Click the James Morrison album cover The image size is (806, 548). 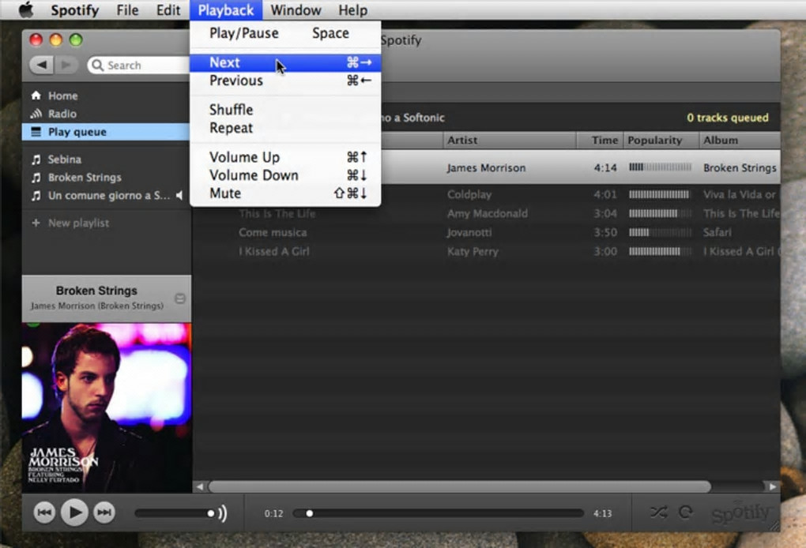tap(107, 407)
